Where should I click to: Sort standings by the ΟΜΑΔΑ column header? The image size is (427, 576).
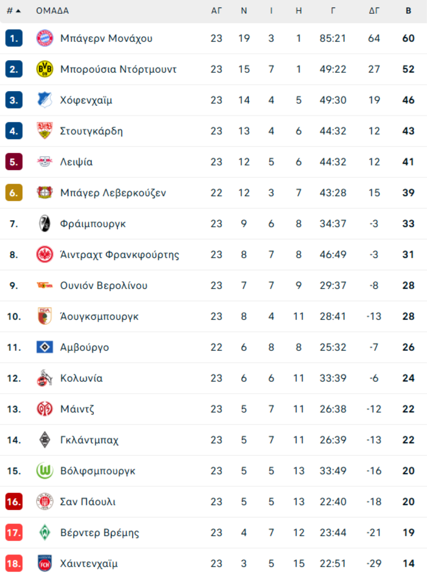52,11
